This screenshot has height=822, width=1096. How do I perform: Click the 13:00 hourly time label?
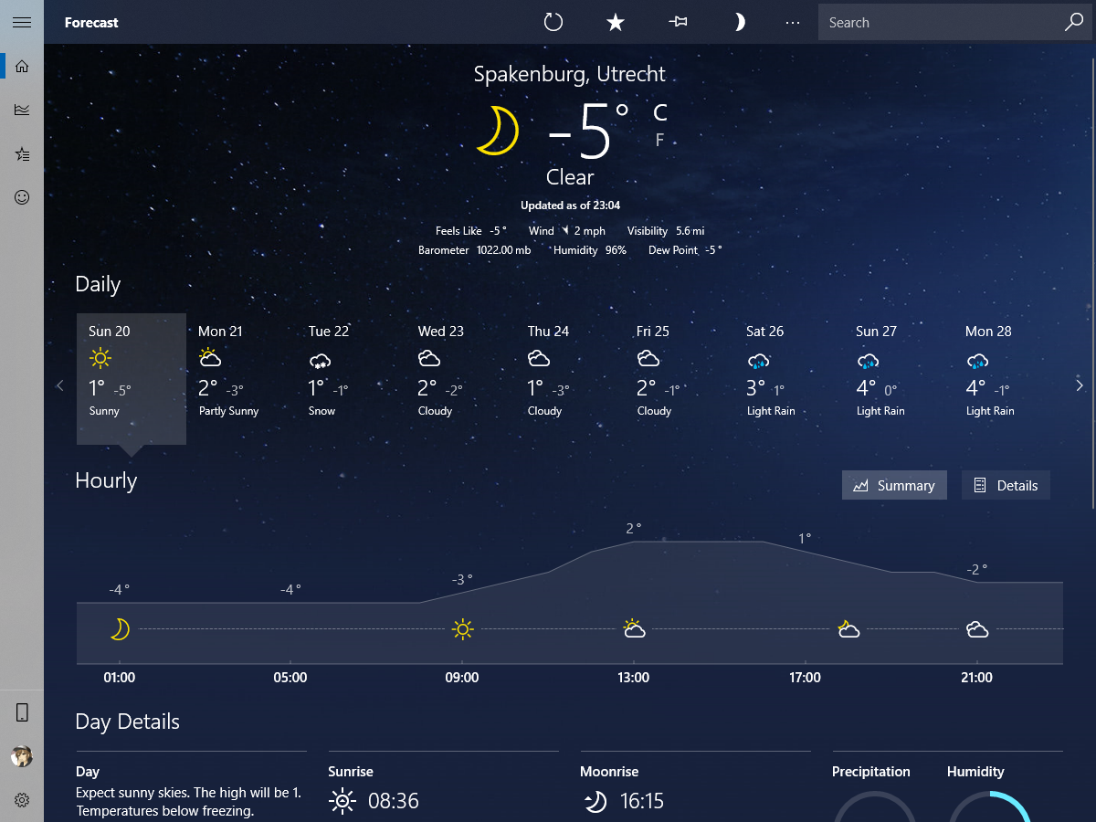tap(634, 678)
